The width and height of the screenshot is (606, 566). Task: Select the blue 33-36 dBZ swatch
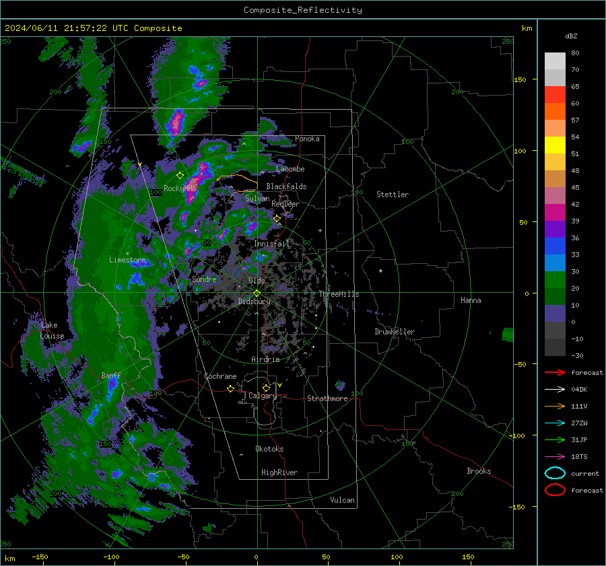[555, 246]
